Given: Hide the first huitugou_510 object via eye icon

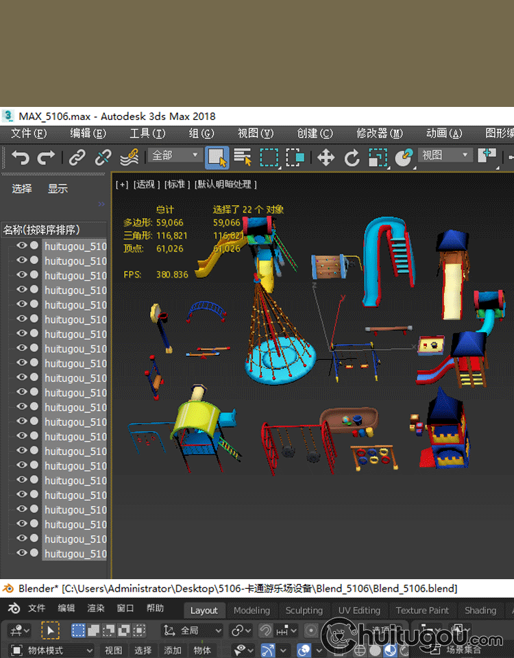Looking at the screenshot, I should 21,246.
